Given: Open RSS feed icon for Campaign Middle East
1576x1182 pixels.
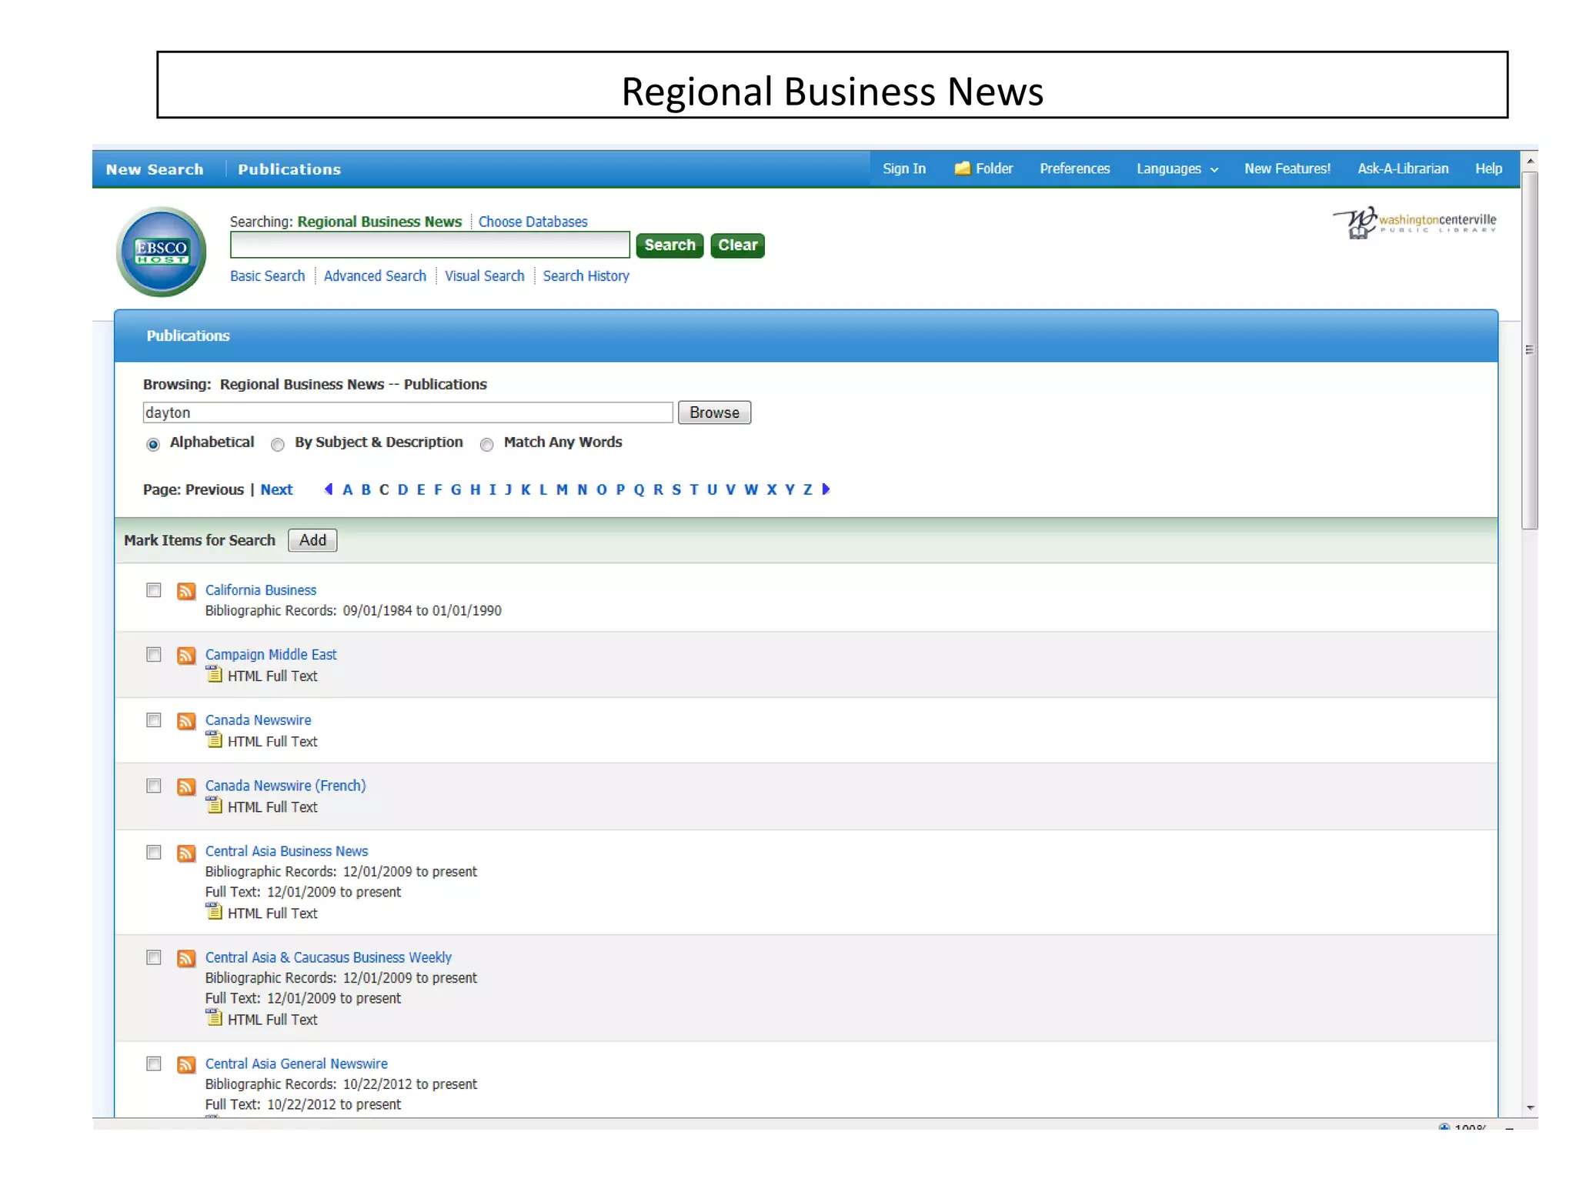Looking at the screenshot, I should (185, 656).
